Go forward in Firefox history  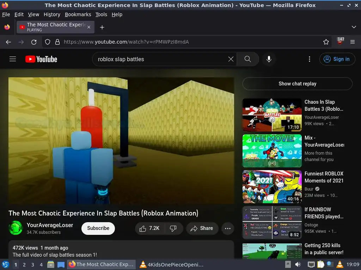click(x=21, y=42)
